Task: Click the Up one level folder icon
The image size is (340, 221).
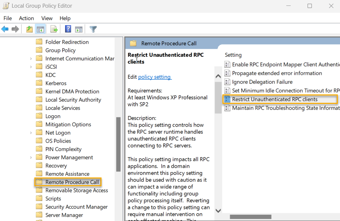Action: 29,29
